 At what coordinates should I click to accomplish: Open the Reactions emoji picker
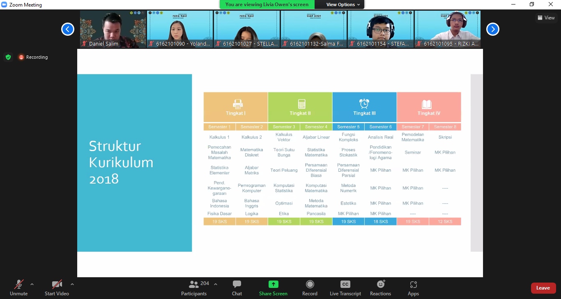tap(380, 284)
